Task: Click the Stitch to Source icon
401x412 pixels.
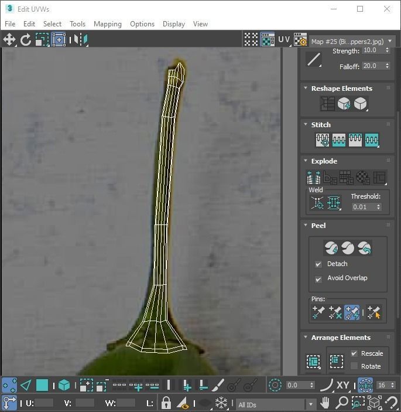Action: pyautogui.click(x=355, y=140)
